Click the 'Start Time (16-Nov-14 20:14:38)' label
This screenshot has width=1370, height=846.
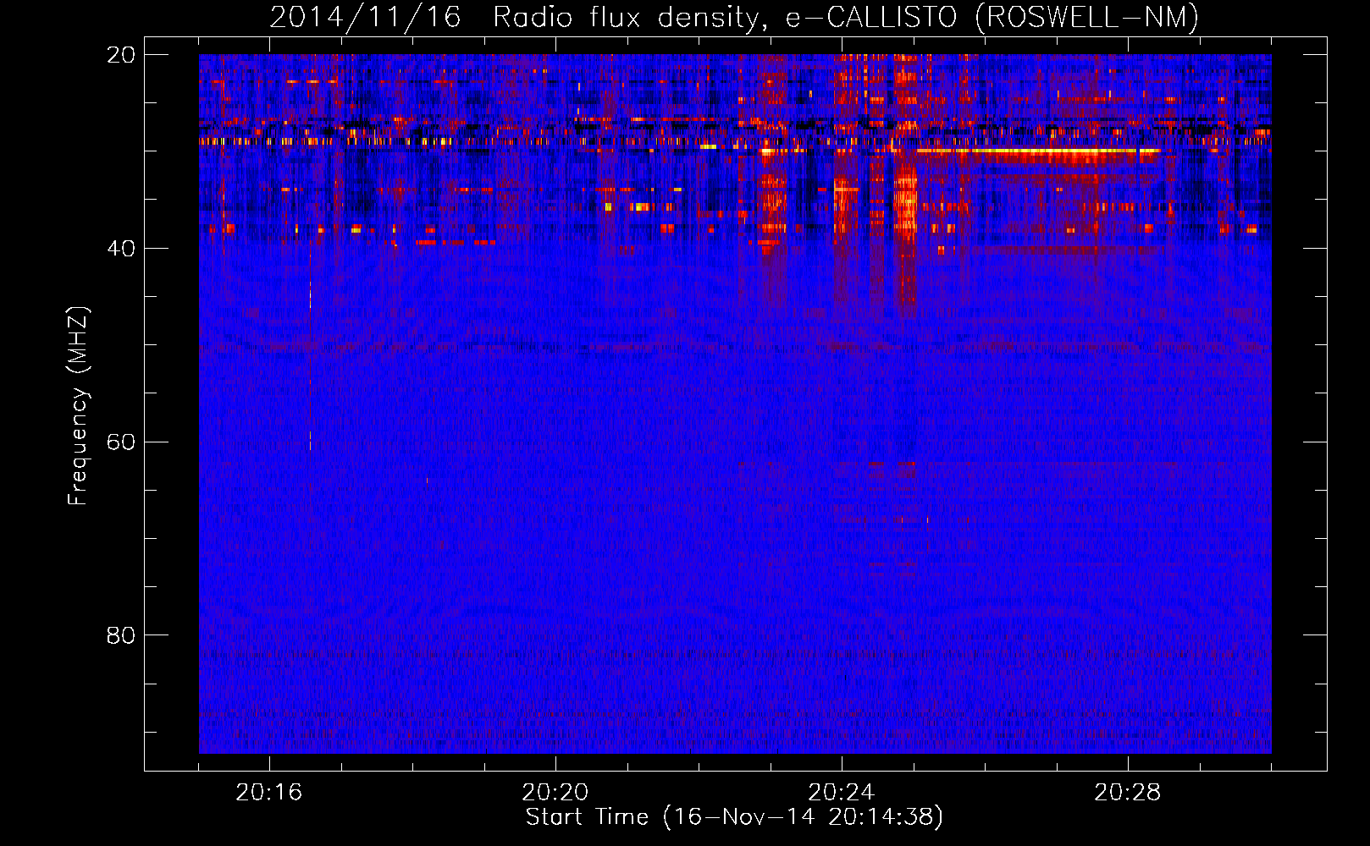tap(734, 817)
